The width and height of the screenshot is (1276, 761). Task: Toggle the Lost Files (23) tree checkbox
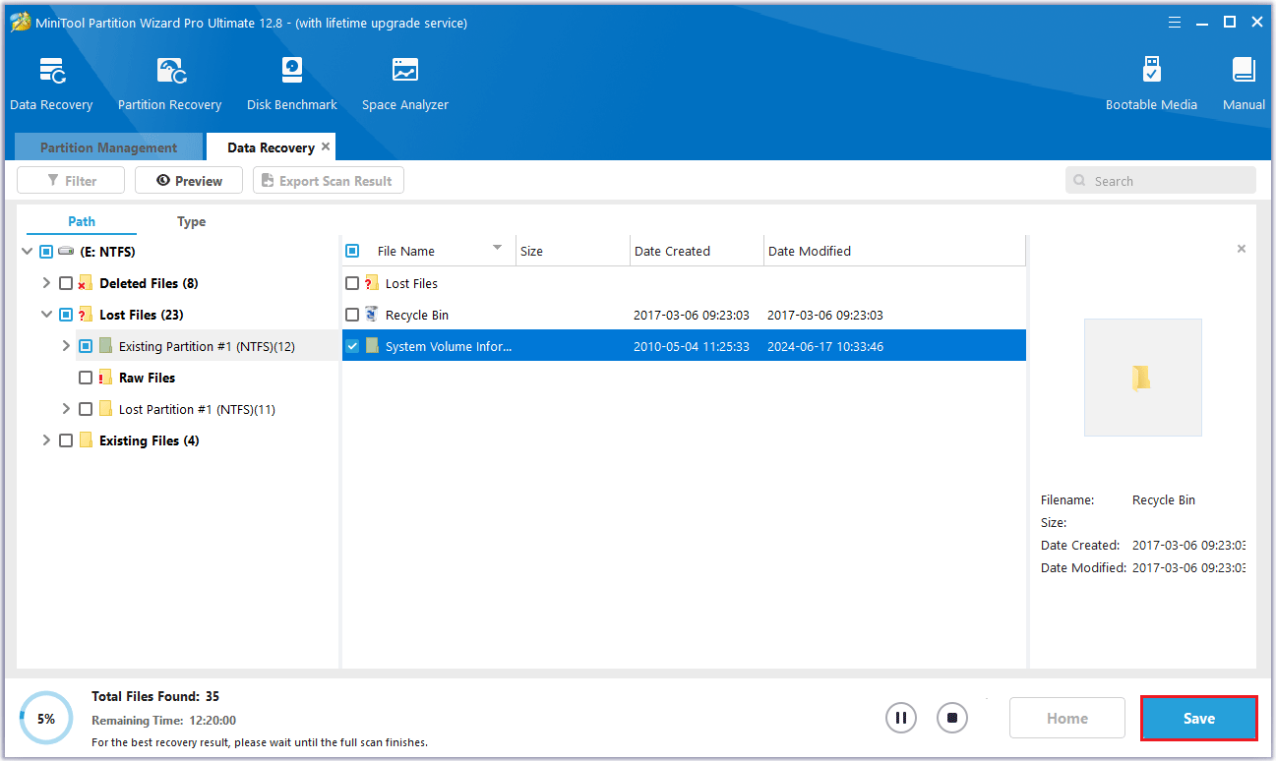66,315
